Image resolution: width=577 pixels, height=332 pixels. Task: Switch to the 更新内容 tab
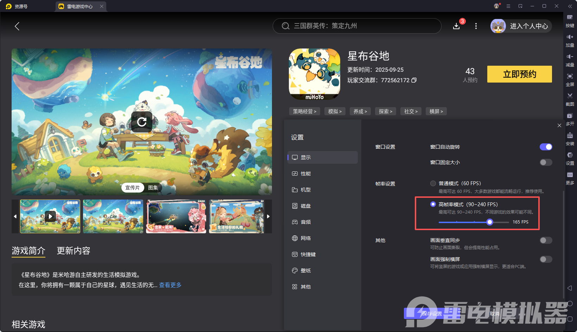coord(73,250)
